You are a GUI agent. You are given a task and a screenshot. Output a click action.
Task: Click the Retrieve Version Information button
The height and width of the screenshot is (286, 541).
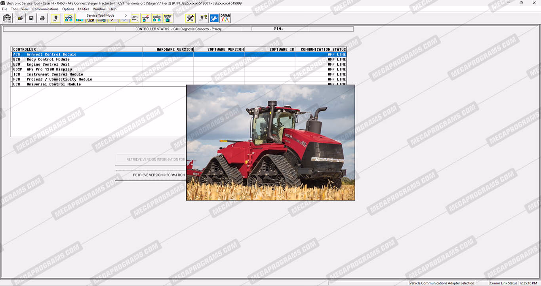click(x=150, y=175)
